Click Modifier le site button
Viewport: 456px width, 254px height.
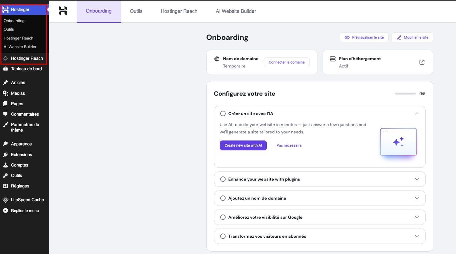point(412,37)
